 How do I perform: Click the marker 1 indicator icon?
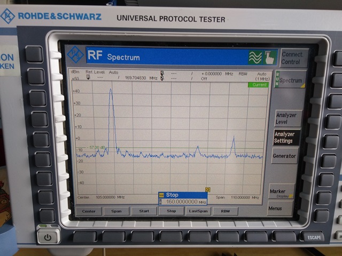pyautogui.click(x=162, y=73)
